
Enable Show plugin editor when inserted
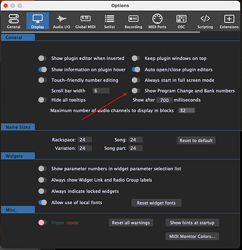click(42, 59)
